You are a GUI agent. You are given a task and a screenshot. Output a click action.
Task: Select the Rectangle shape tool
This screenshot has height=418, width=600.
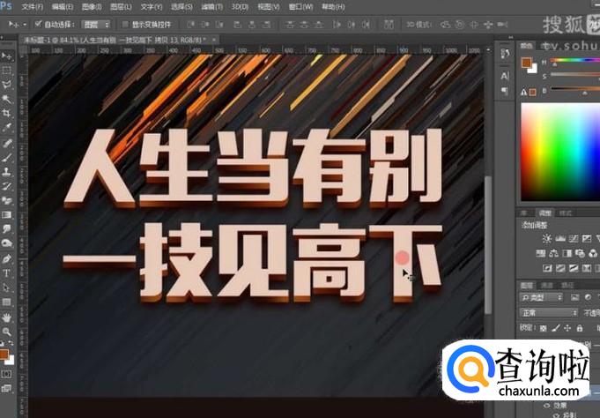(6, 302)
